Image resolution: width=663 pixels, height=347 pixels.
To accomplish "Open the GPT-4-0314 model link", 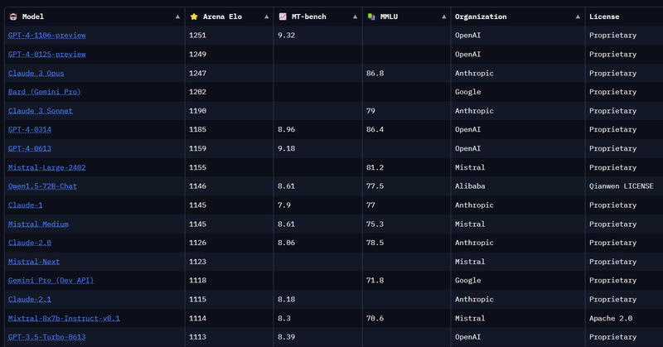I will tap(30, 130).
